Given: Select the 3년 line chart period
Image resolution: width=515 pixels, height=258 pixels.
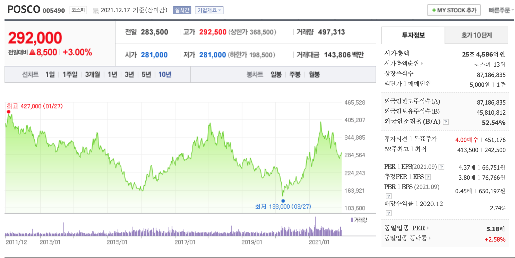Looking at the screenshot, I should coord(129,75).
